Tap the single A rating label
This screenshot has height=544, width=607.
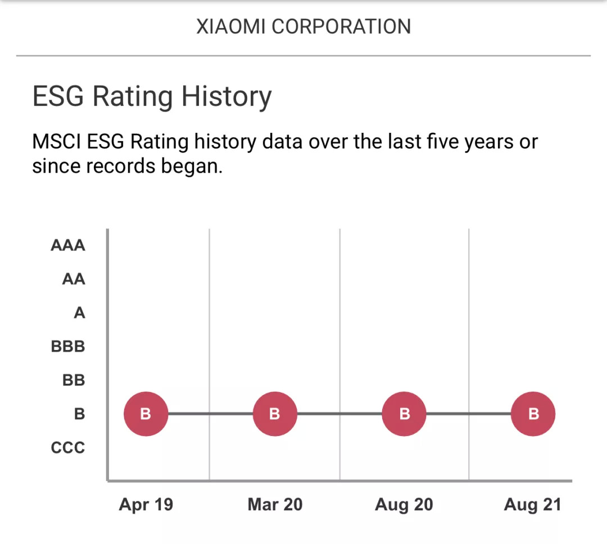point(79,313)
